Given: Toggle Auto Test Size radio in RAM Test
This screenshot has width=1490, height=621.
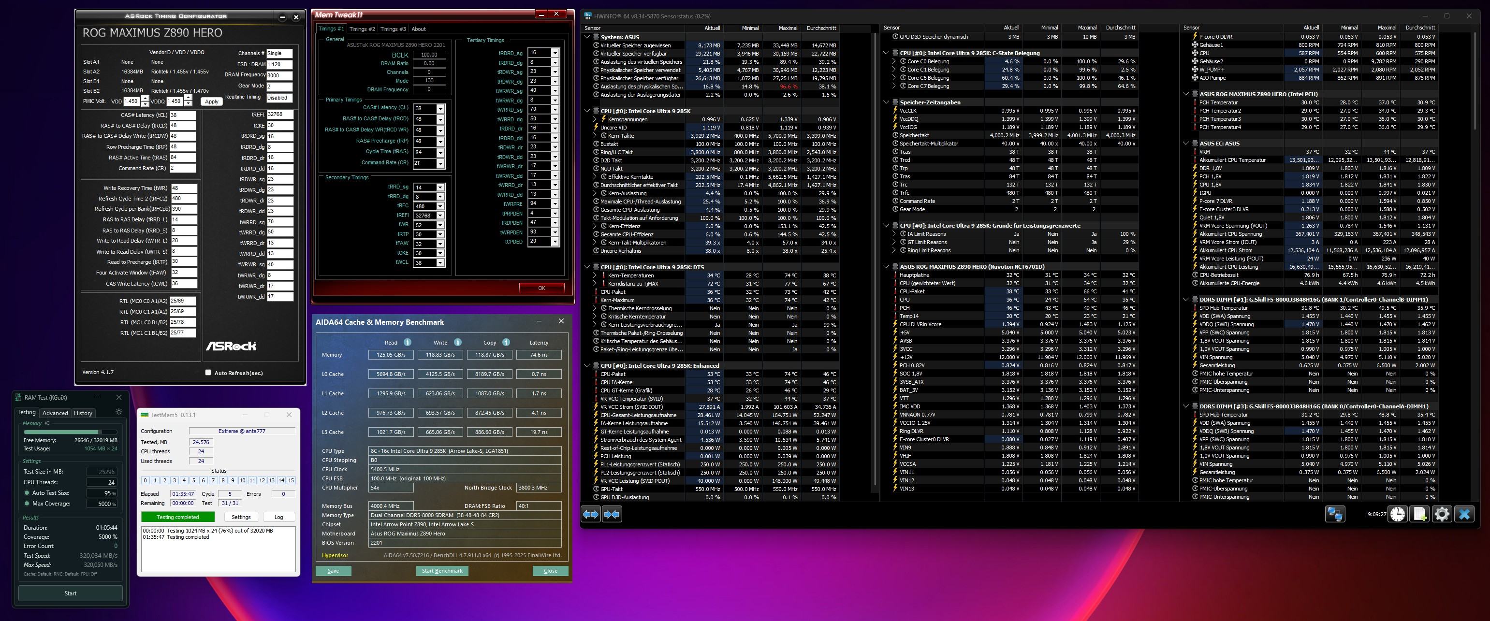Looking at the screenshot, I should [x=27, y=492].
